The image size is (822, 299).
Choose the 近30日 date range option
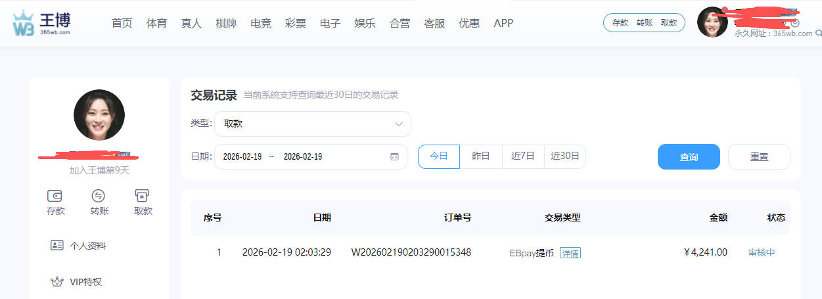click(x=564, y=156)
